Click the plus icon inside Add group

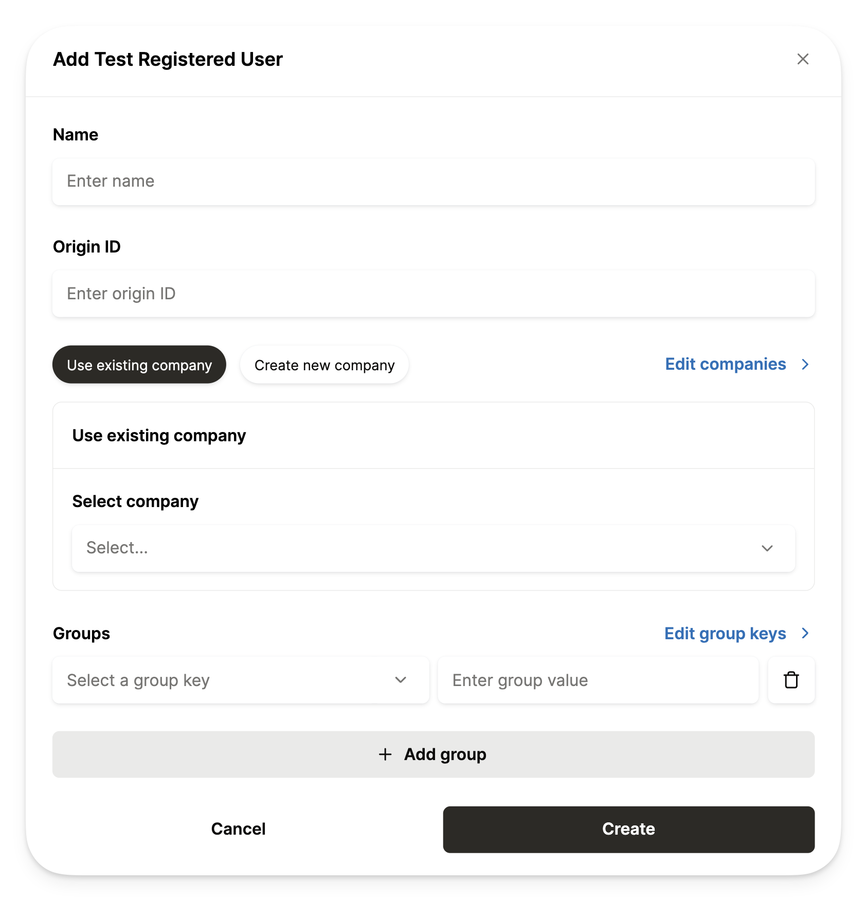(385, 754)
